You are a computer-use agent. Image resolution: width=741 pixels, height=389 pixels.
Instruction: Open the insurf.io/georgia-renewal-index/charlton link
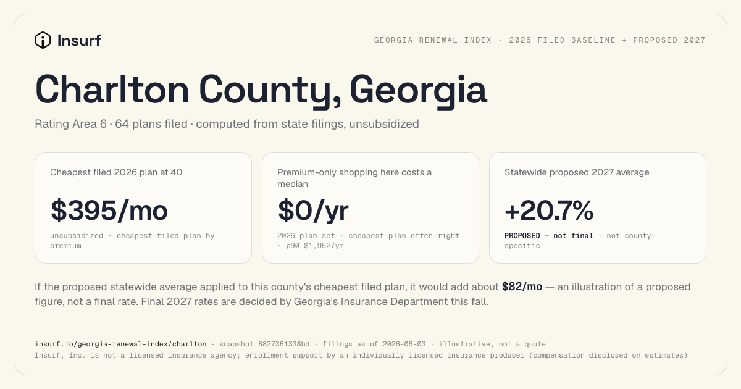click(120, 344)
